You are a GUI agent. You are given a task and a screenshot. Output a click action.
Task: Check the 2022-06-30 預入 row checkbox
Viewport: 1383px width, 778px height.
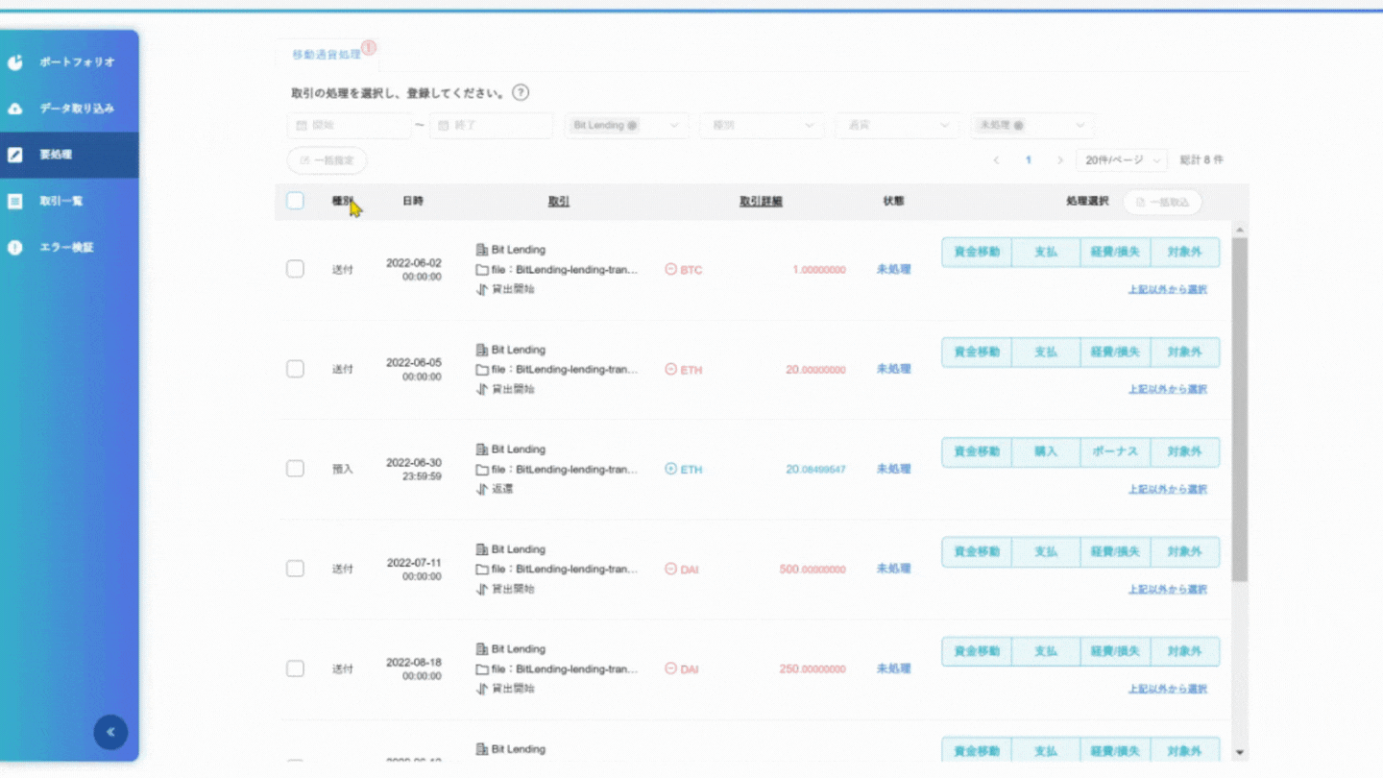click(295, 469)
